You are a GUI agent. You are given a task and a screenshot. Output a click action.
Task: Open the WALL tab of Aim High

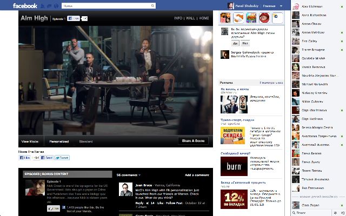coord(190,18)
